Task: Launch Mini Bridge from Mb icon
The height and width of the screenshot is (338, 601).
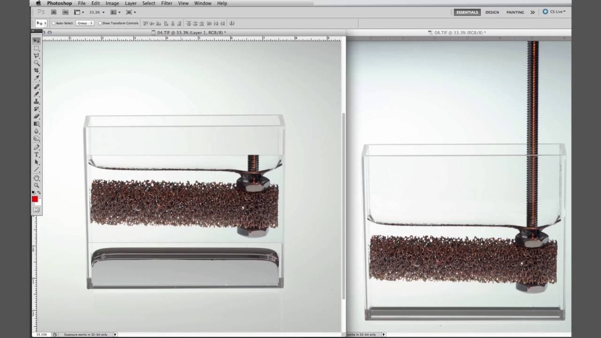Action: (x=65, y=12)
